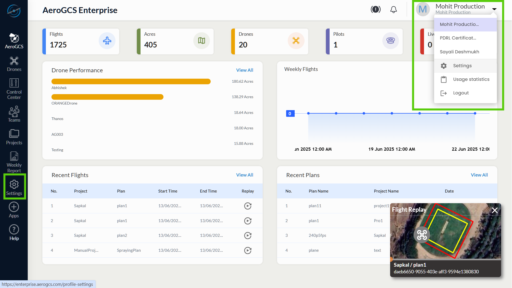This screenshot has width=512, height=288.
Task: Select PDRL Certificat... account entry
Action: [465, 38]
